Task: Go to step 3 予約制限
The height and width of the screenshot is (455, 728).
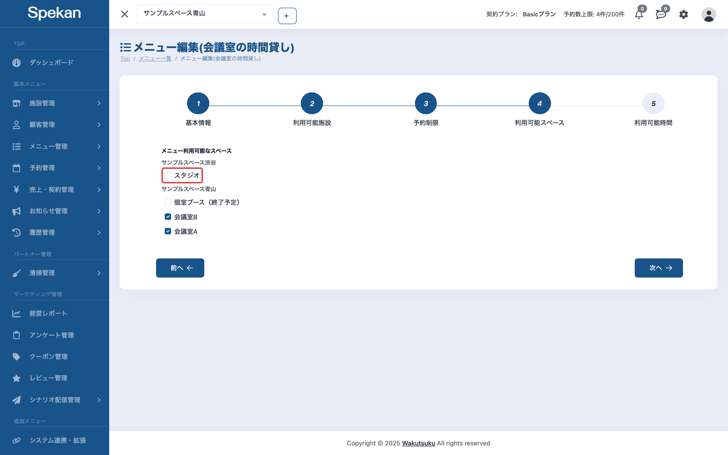Action: [x=426, y=104]
